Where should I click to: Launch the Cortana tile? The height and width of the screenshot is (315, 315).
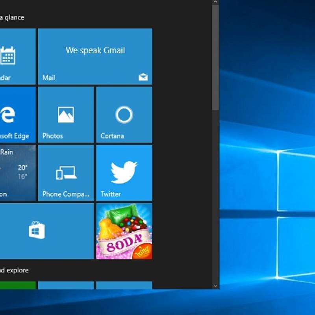[124, 115]
